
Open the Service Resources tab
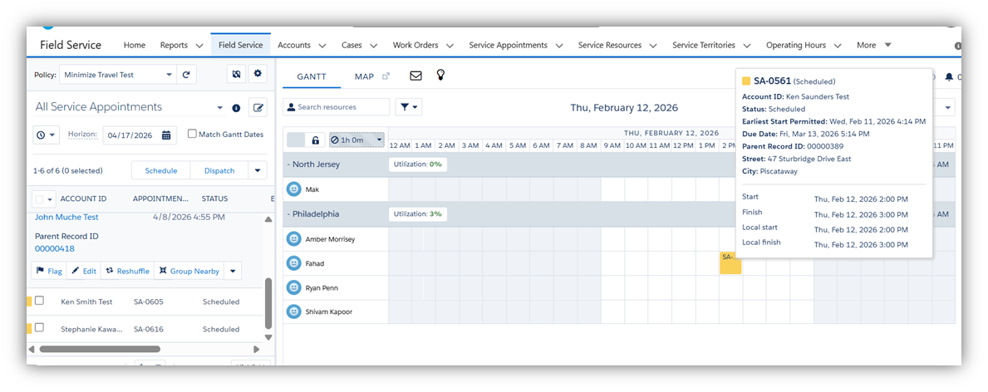click(610, 46)
